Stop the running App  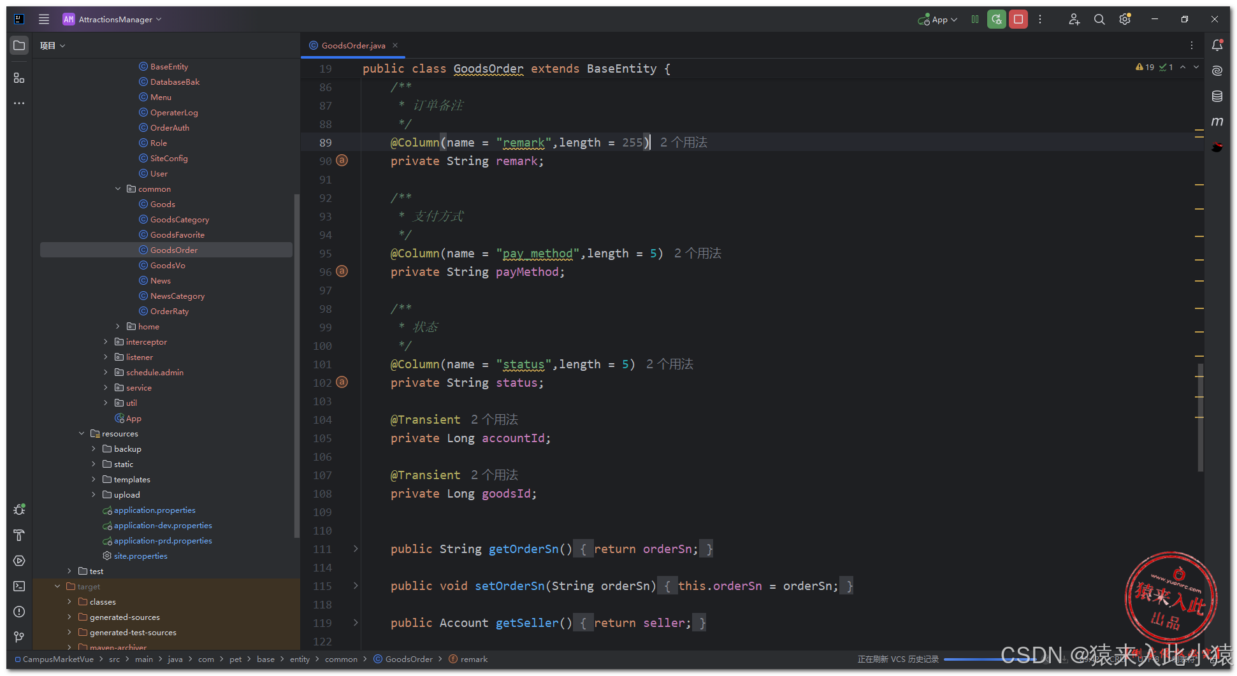[x=1018, y=19]
